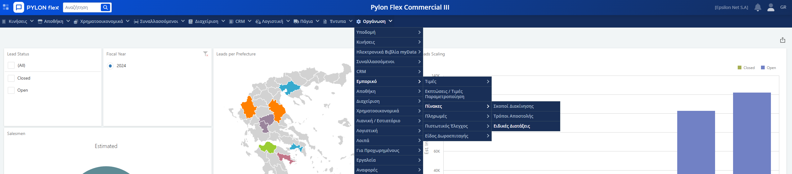The width and height of the screenshot is (792, 174).
Task: Click the Πάγια truck icon
Action: coord(296,21)
